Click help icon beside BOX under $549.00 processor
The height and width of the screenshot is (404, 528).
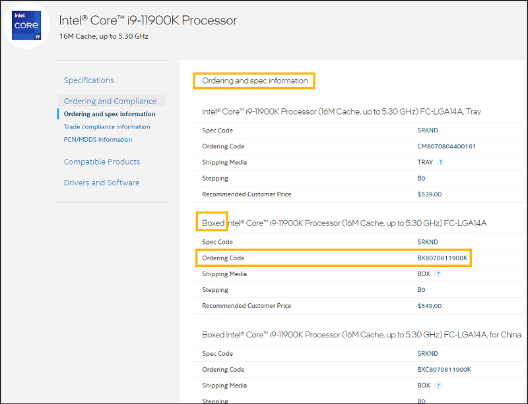[438, 274]
